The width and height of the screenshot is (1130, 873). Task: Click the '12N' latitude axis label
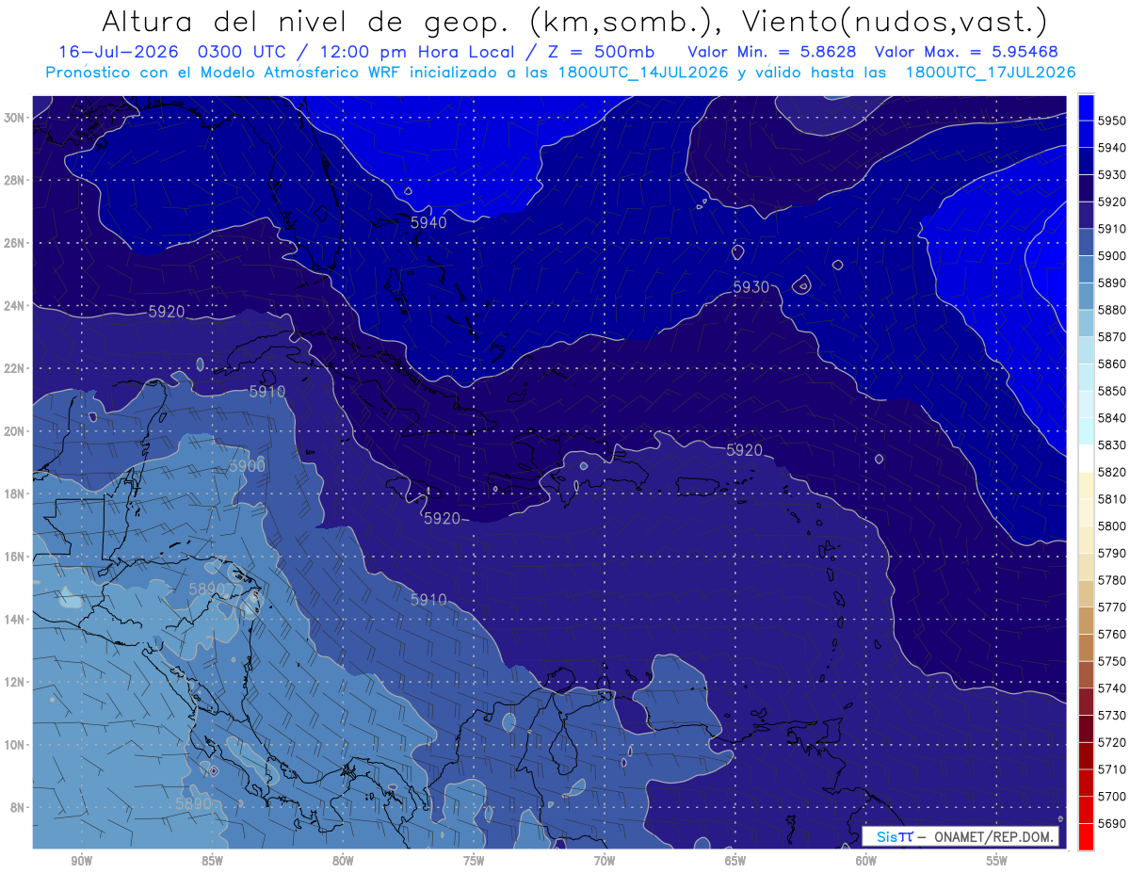tap(14, 682)
